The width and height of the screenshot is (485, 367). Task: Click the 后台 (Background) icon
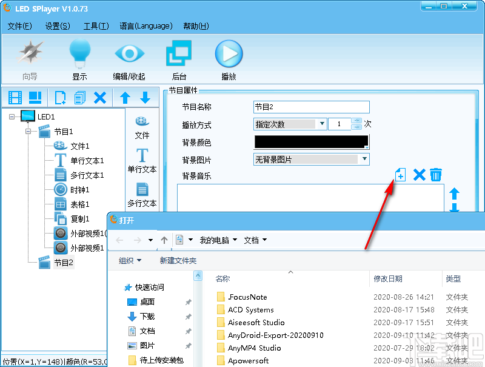179,53
